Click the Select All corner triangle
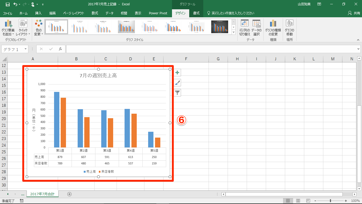This screenshot has width=362, height=204. tap(4, 59)
